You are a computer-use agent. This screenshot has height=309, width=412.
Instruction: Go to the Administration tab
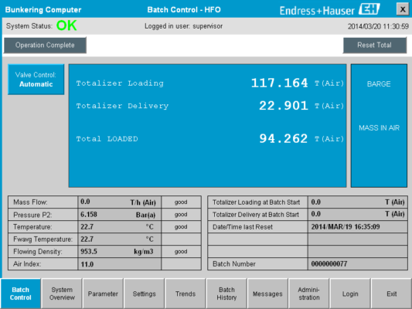tap(308, 294)
